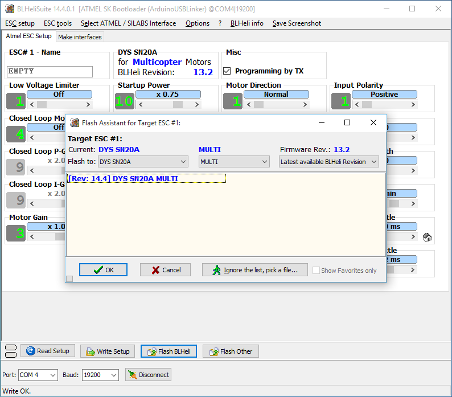The image size is (452, 397).
Task: Click Startup Power slider right arrow
Action: point(197,104)
